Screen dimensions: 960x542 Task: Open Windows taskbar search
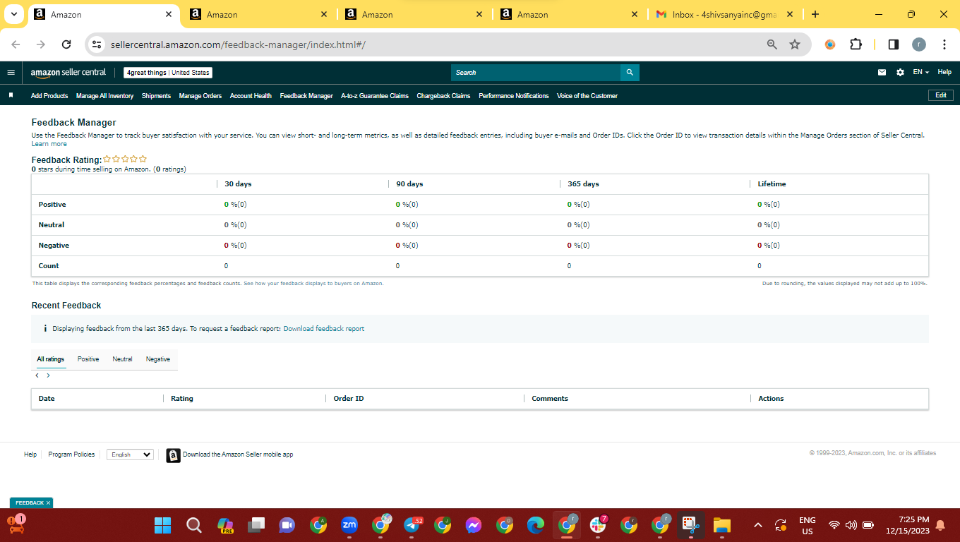coord(194,525)
